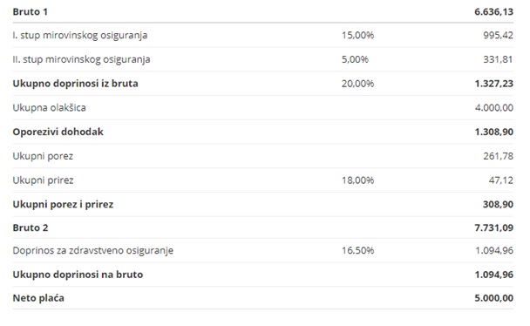Select the allowance amount 4.000,00
Screen dimensions: 530x326
click(494, 108)
